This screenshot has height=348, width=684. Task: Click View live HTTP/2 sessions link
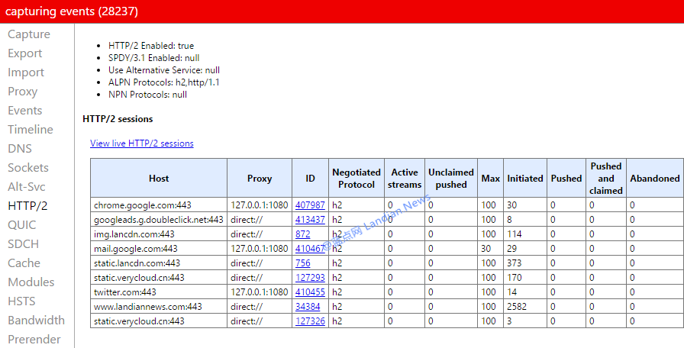(x=141, y=143)
